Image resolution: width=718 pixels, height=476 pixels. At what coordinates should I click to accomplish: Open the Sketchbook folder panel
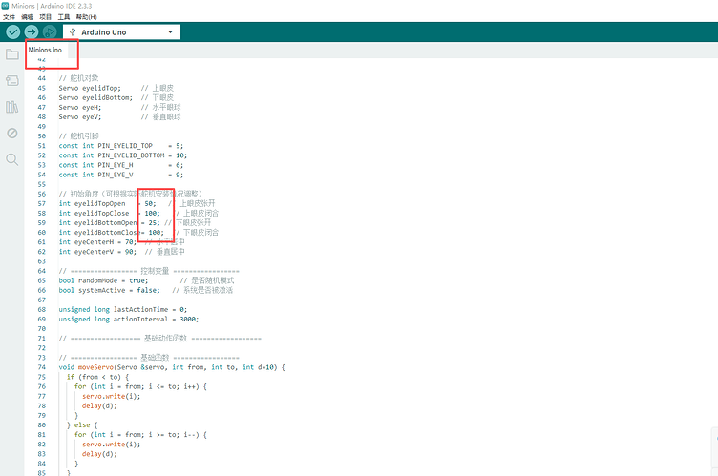[12, 54]
